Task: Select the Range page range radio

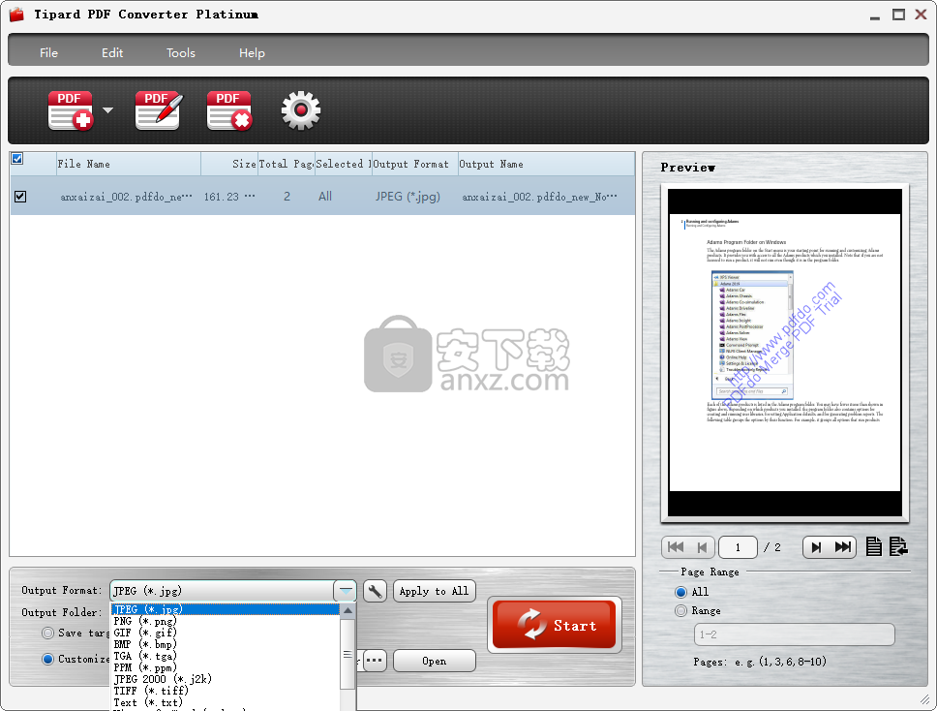Action: (x=680, y=610)
